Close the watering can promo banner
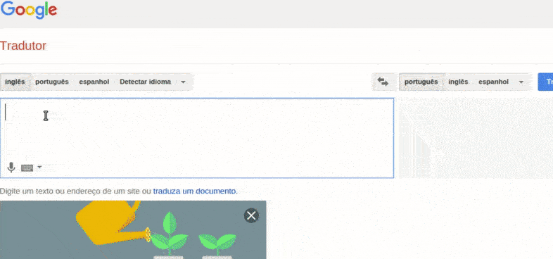 click(x=251, y=215)
